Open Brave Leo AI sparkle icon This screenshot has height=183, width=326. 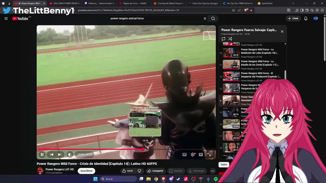pyautogui.click(x=312, y=10)
